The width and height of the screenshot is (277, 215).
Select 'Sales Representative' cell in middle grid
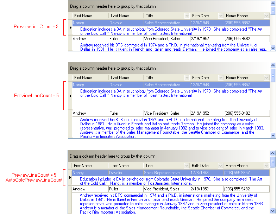pyautogui.click(x=167, y=85)
